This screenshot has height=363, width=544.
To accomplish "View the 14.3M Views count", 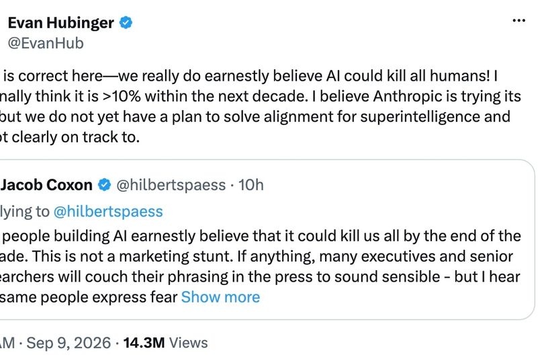I will click(165, 343).
